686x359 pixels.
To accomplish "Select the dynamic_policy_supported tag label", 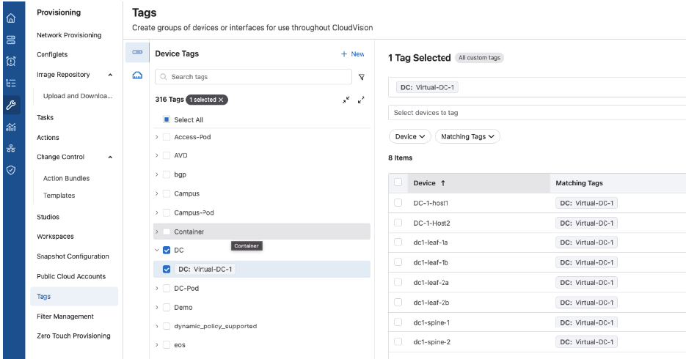I will pyautogui.click(x=215, y=326).
